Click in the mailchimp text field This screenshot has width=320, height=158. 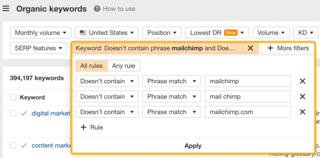pos(248,81)
